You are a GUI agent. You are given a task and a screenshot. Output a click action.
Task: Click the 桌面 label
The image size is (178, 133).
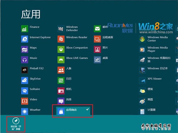click(105, 58)
